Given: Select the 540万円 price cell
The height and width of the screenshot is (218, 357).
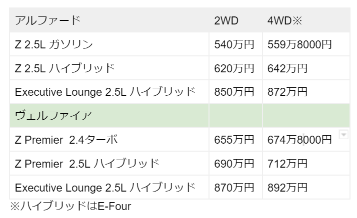Looking at the screenshot, I should pos(234,45).
